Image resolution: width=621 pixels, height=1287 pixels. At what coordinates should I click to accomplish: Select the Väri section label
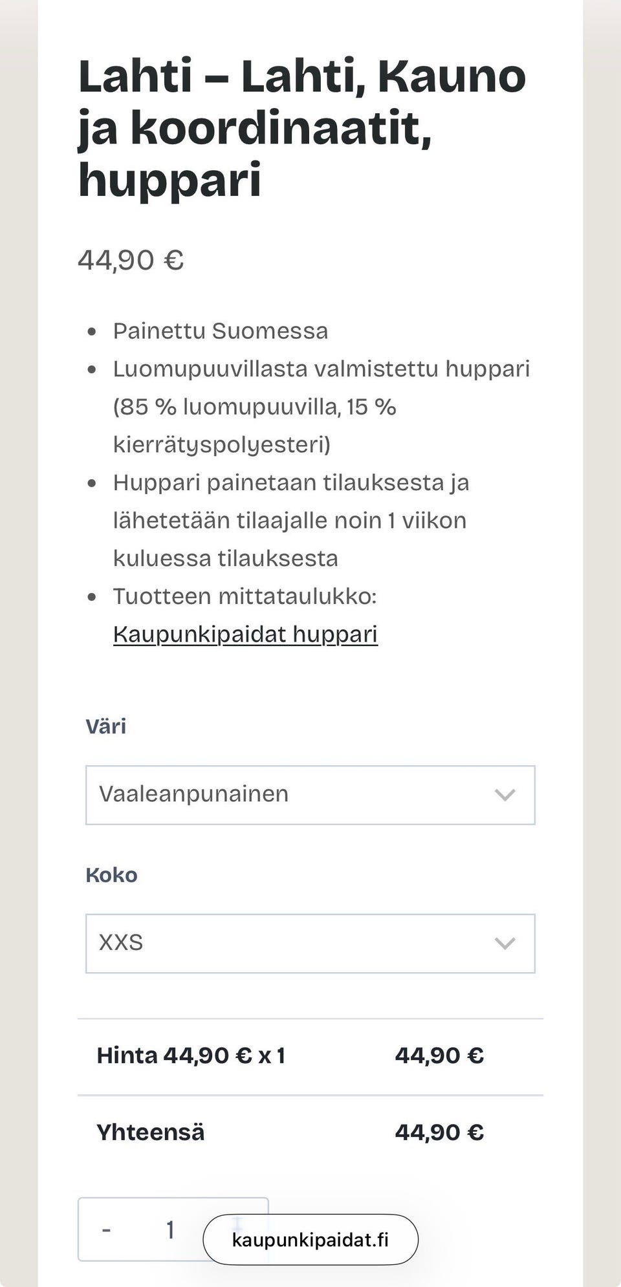[107, 726]
